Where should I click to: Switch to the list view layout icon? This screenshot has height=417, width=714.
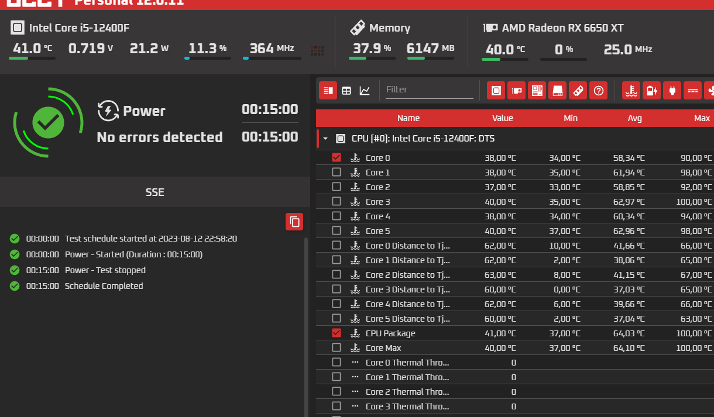328,91
